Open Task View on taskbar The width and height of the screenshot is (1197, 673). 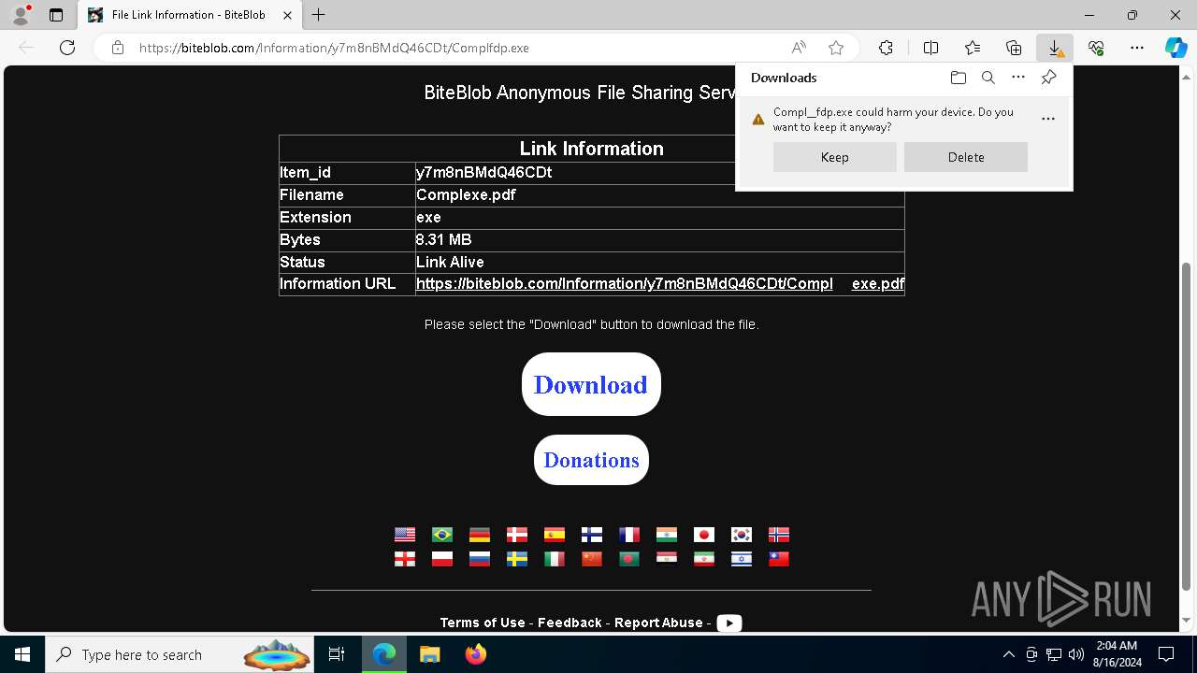[x=337, y=654]
